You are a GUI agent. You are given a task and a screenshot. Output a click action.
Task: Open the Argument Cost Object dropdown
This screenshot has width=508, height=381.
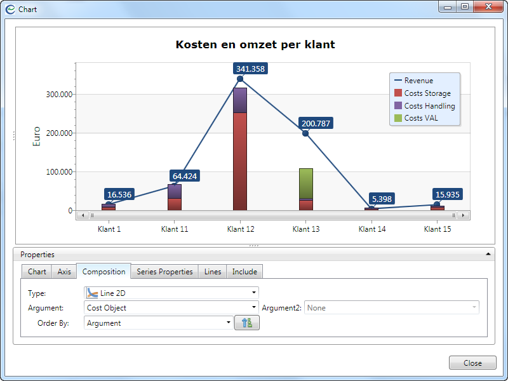(x=254, y=307)
